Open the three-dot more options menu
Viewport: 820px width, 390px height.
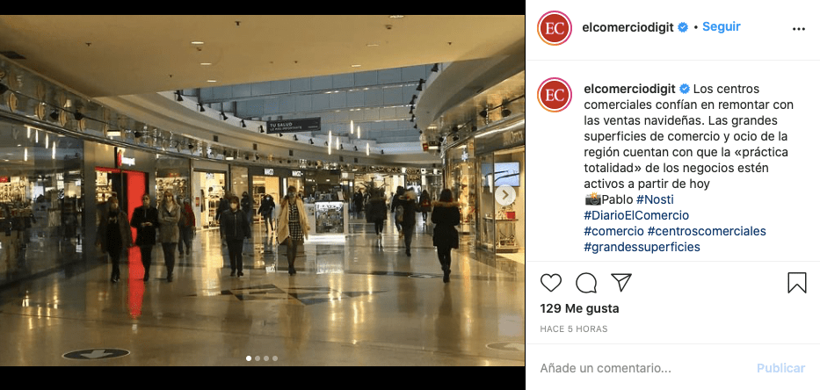(799, 29)
